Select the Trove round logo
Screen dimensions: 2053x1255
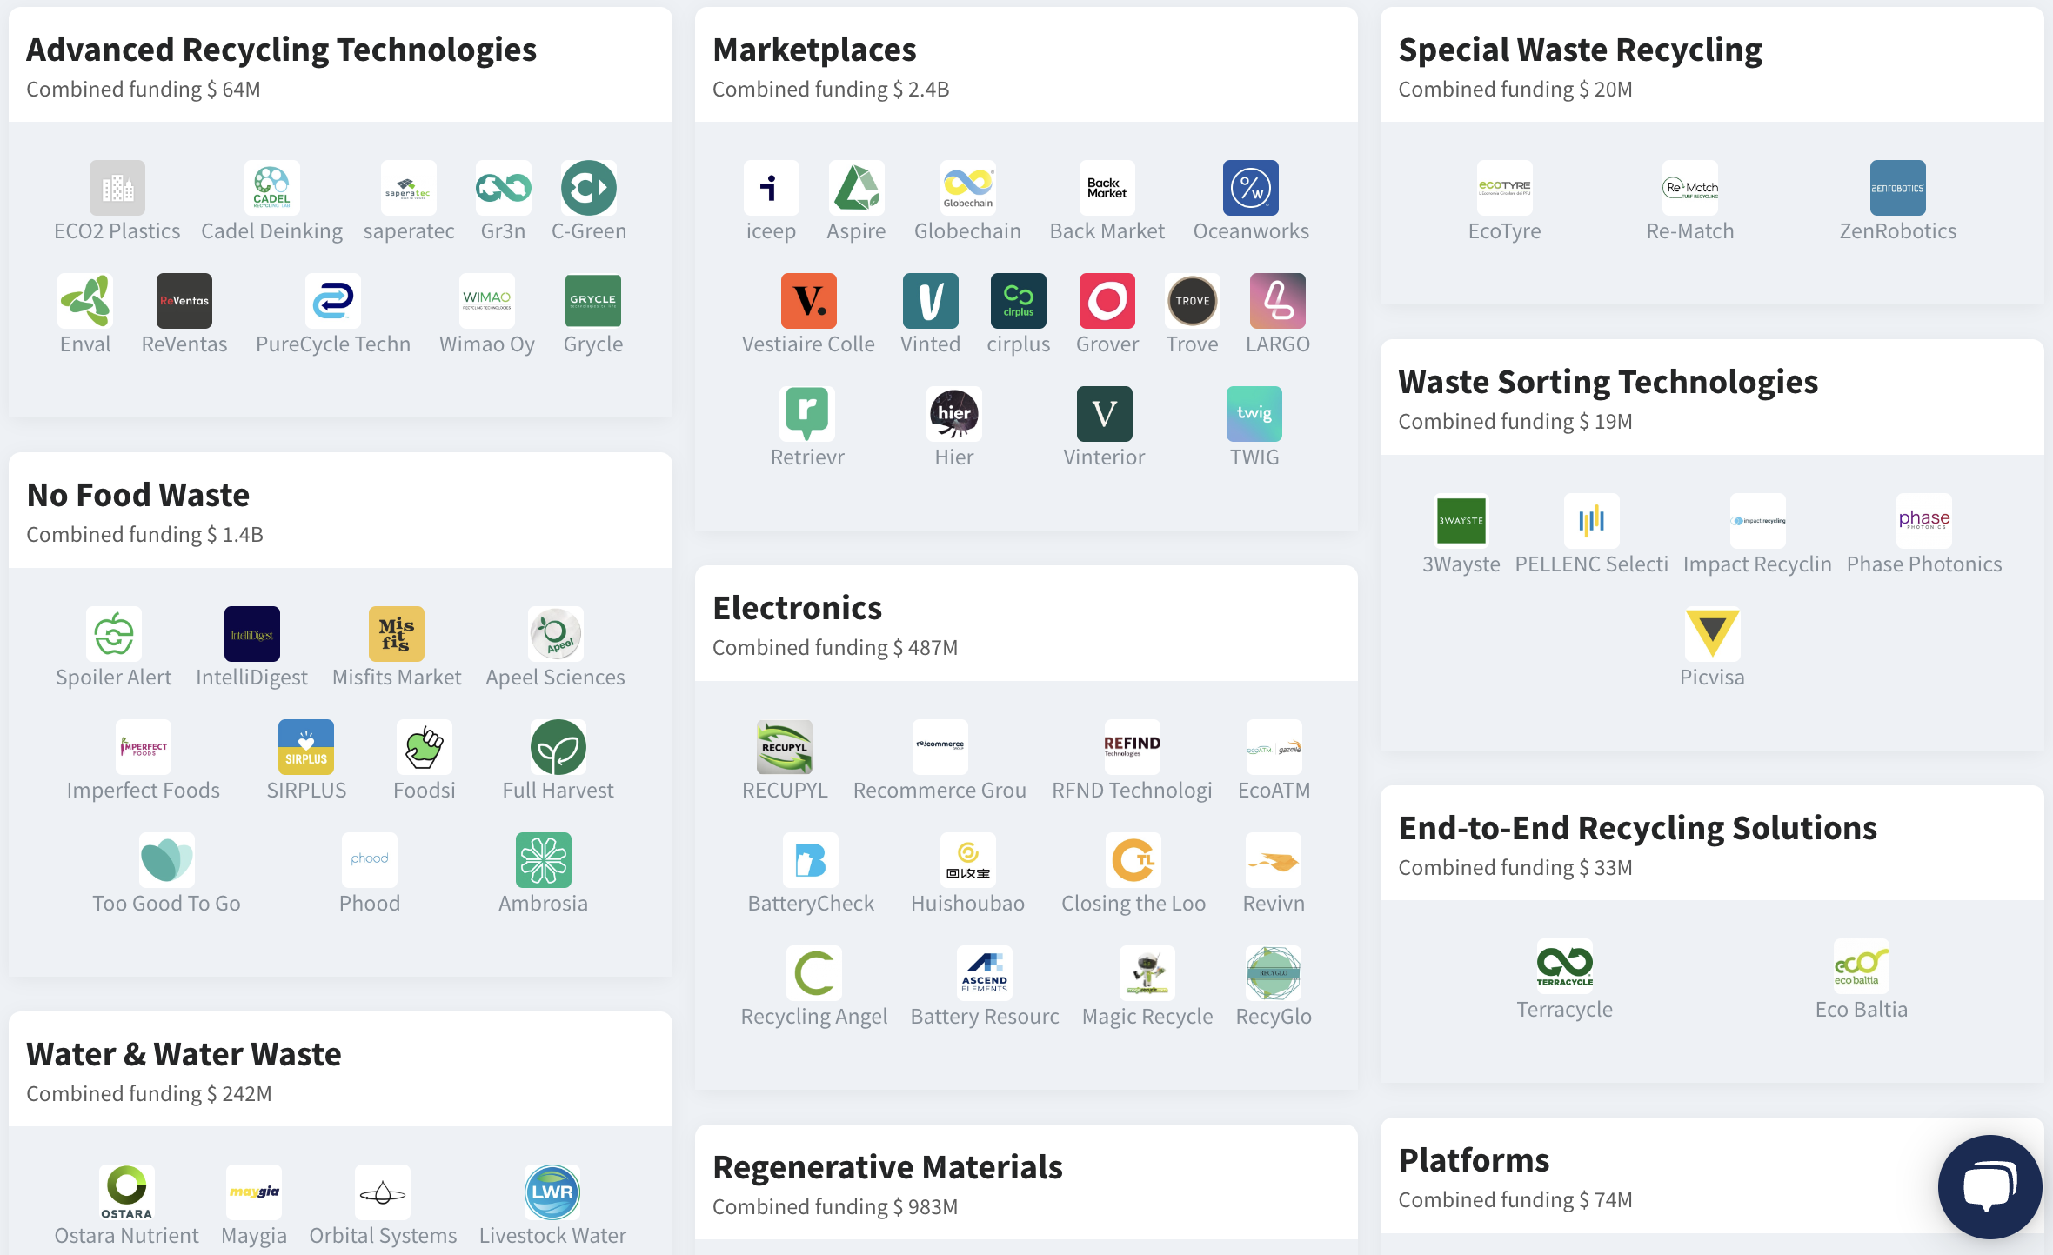1193,301
